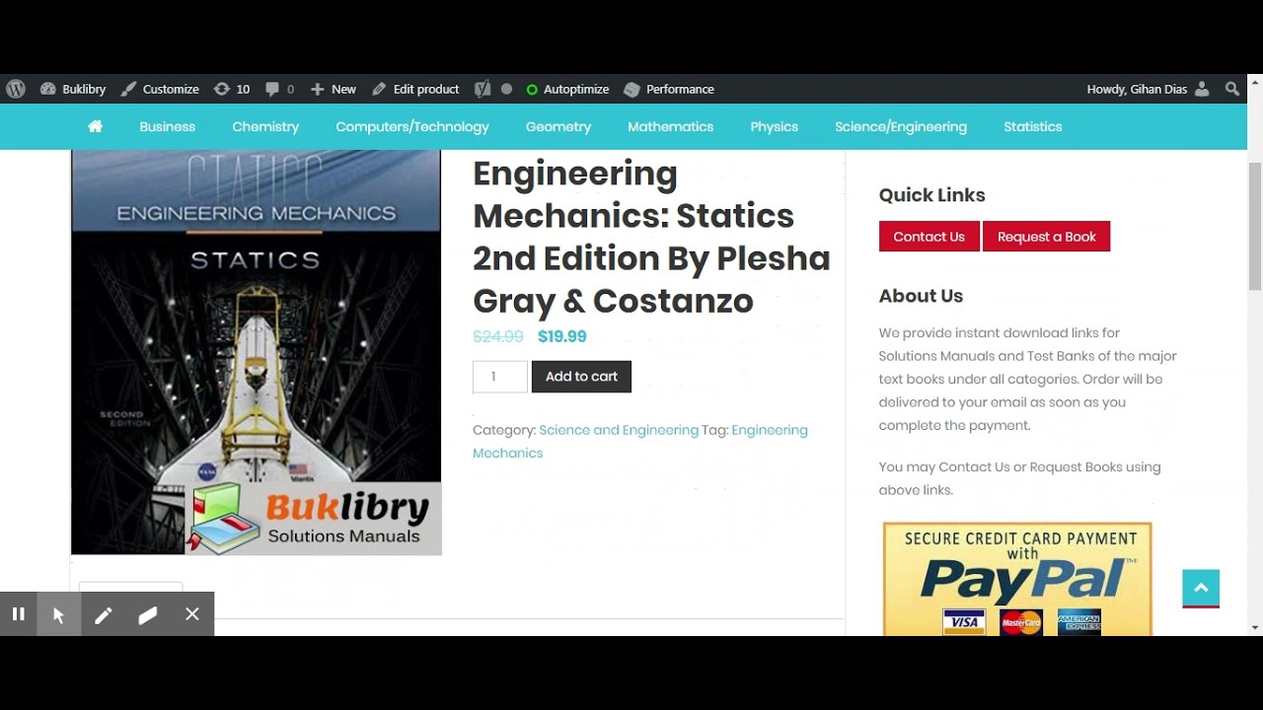The width and height of the screenshot is (1263, 710).
Task: Open the Computers/Technology category
Action: pos(412,126)
